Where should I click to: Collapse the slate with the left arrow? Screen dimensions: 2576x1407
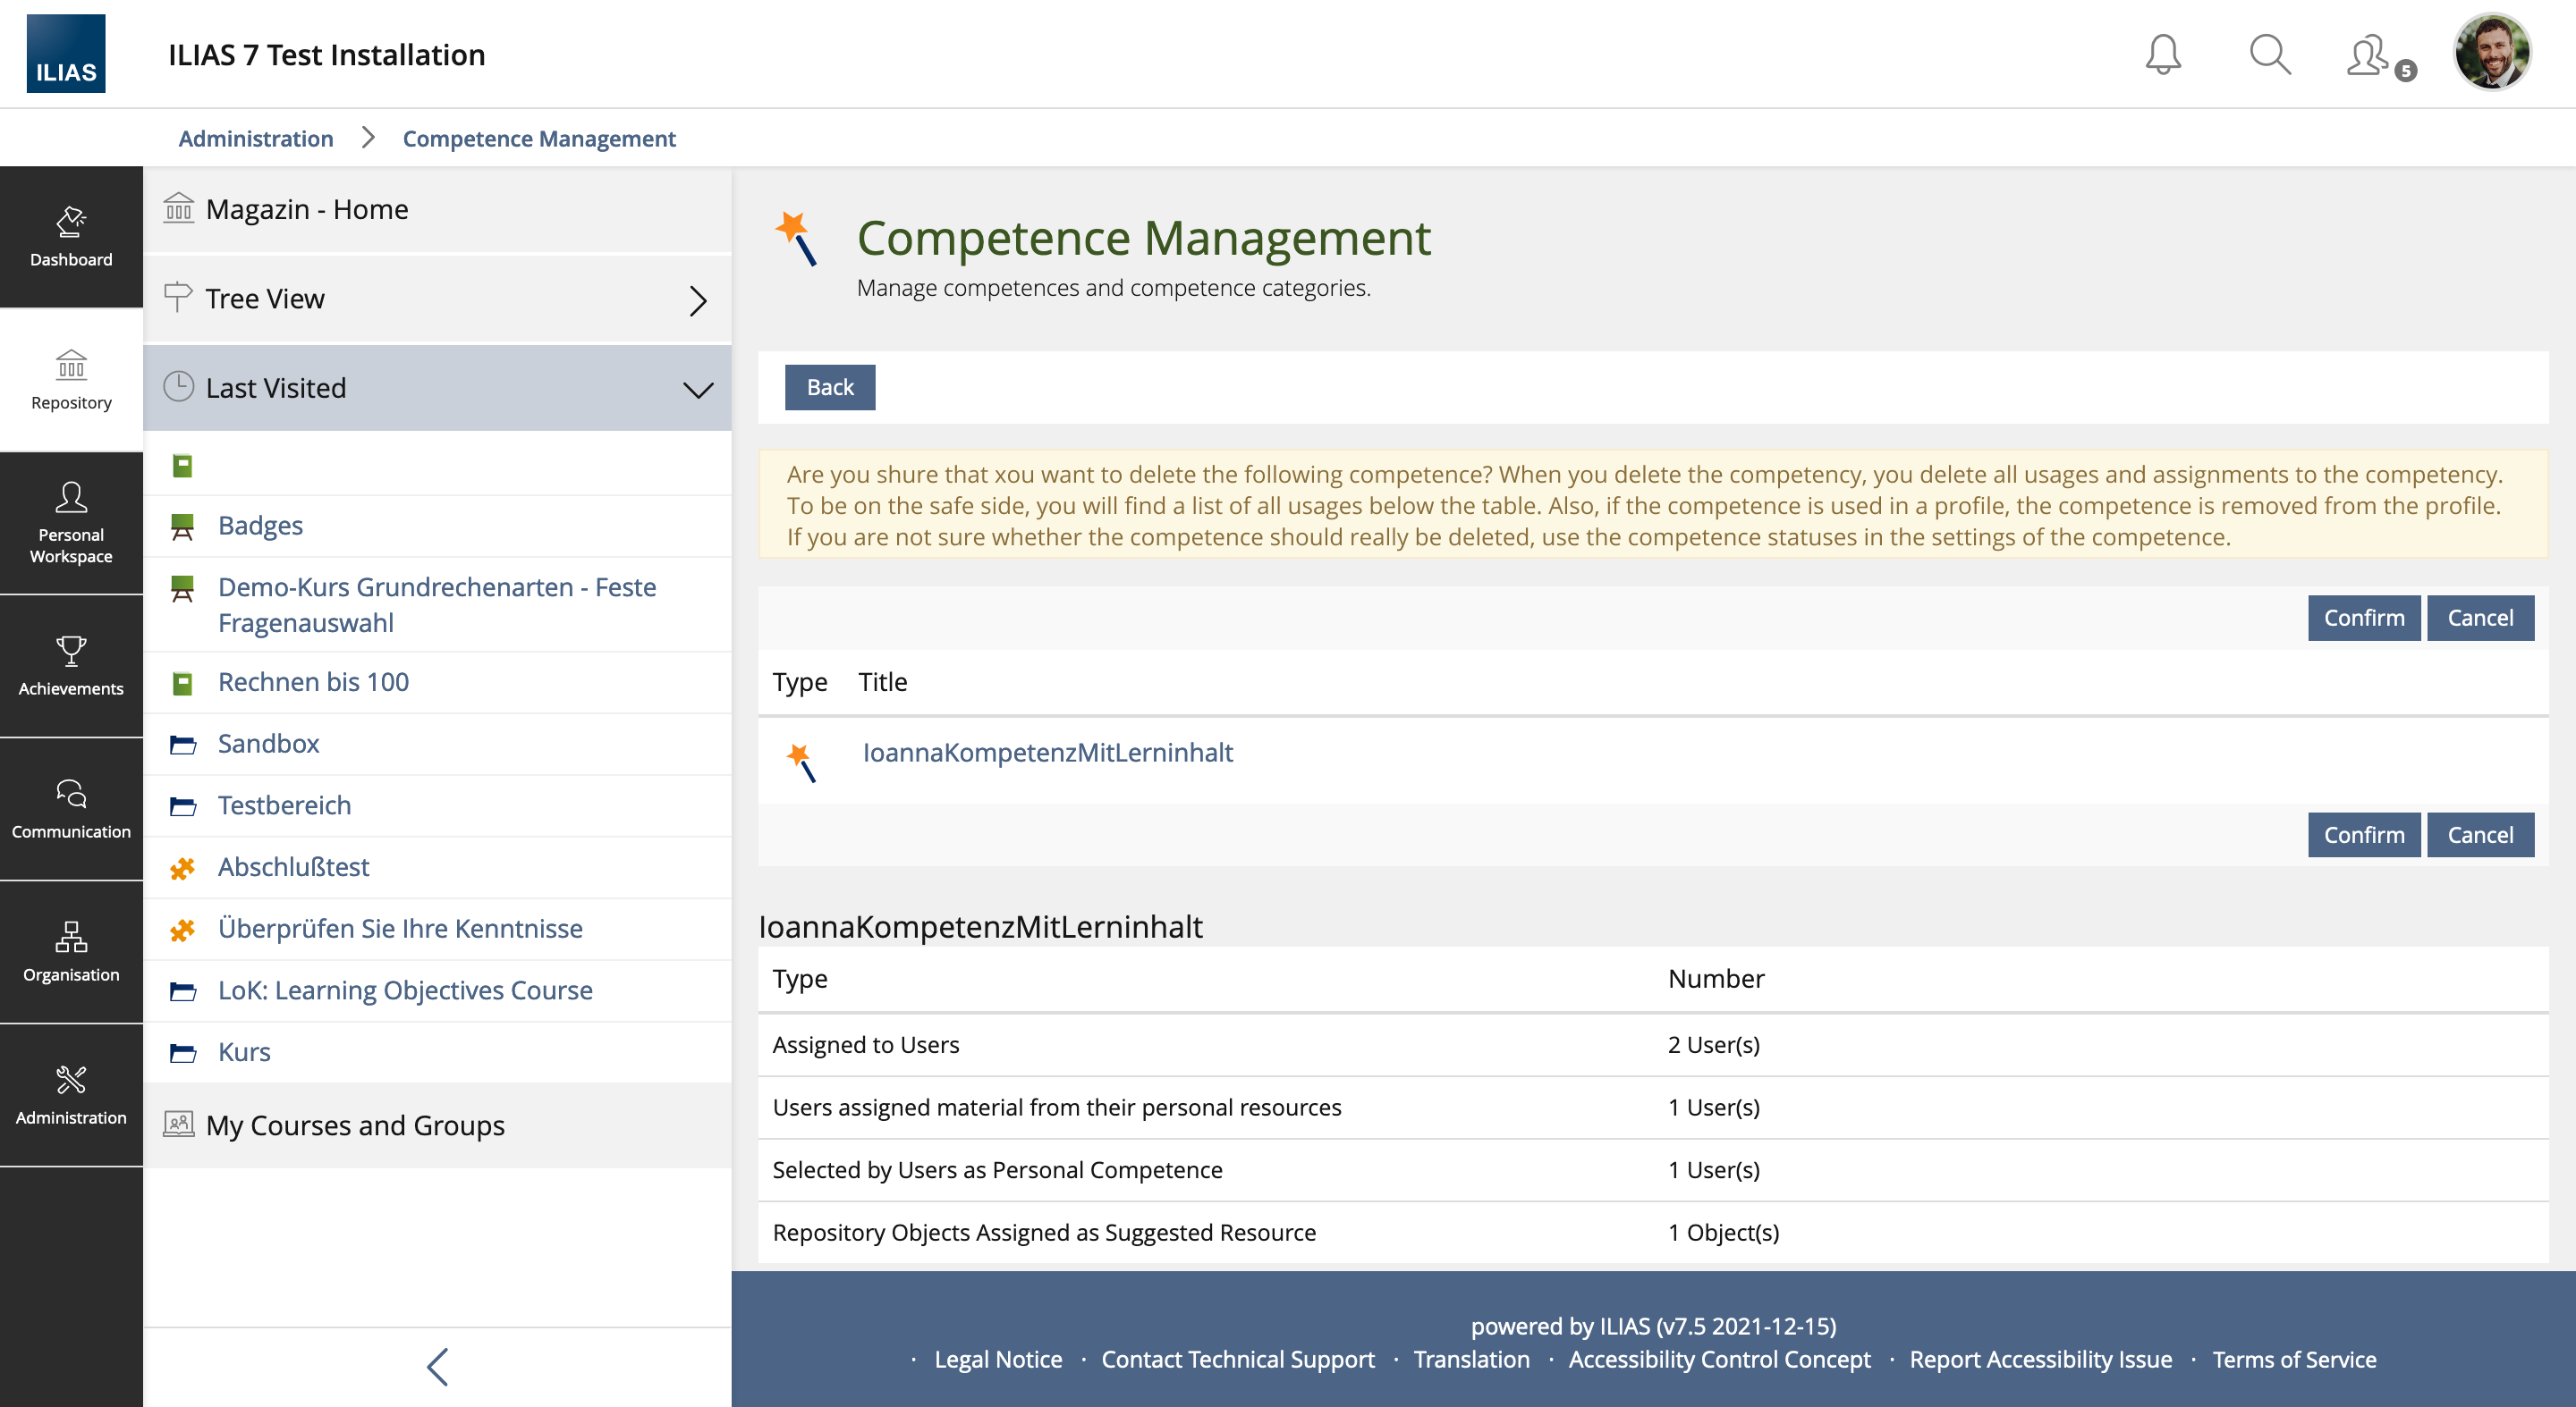(x=437, y=1366)
